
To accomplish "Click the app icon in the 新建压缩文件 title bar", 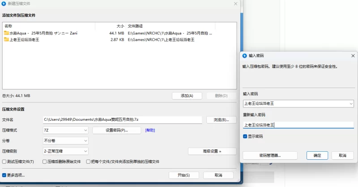I will click(4, 4).
